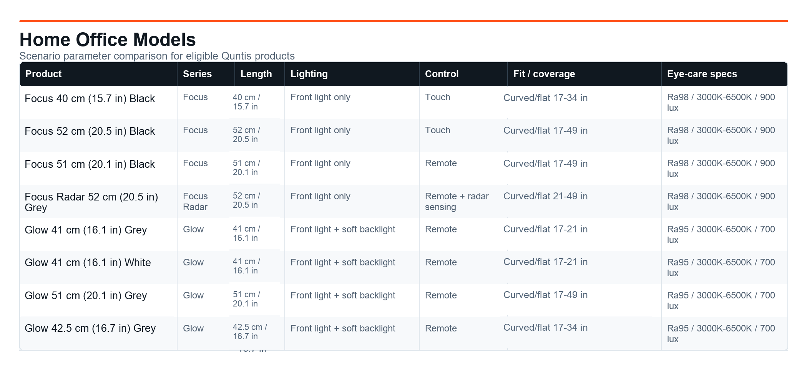Screen dimensions: 807x371
Task: Click Front light + soft backlight for Glow 51 cm
Action: (x=343, y=295)
